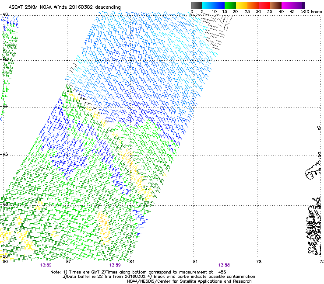Click the dark purple >50 knots color segment
Screen dimensions: 324x284
pos(303,5)
